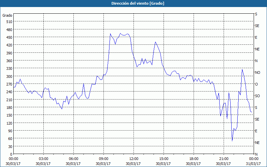Select the 09:00 time label

(x=103, y=159)
